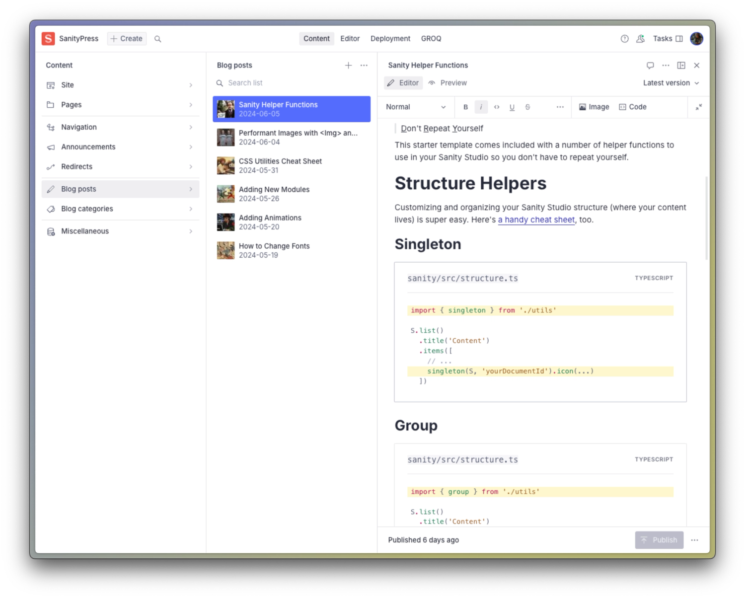Viewport: 745px width, 598px height.
Task: Insert an Image block
Action: pyautogui.click(x=594, y=107)
